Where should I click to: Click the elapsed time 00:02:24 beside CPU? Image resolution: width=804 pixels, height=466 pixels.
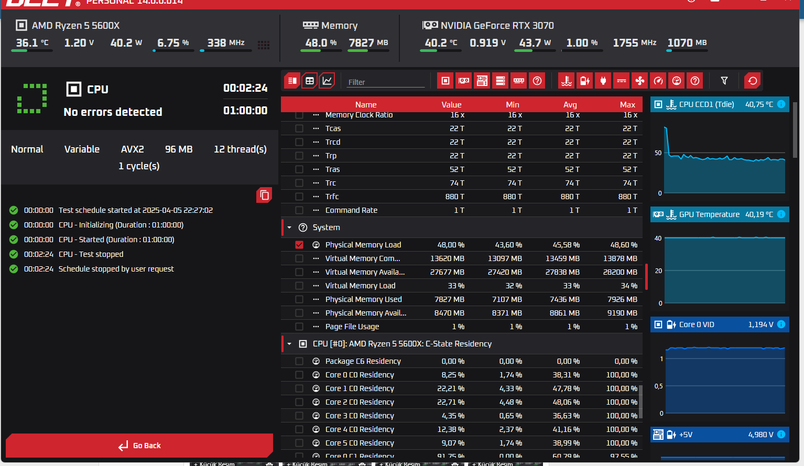(x=245, y=88)
